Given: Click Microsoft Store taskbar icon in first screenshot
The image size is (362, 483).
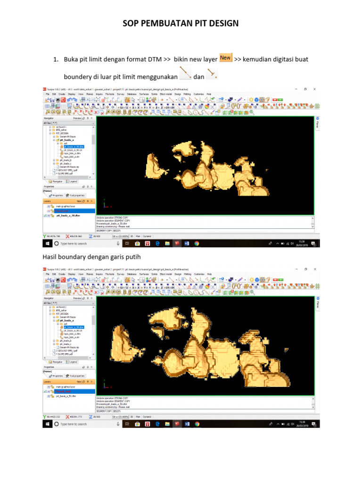Looking at the screenshot, I should (138, 243).
